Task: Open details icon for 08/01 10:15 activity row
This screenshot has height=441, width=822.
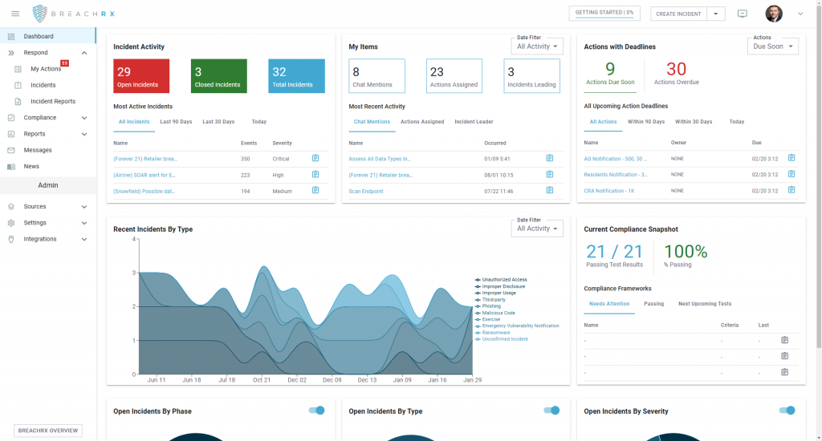Action: coord(549,175)
